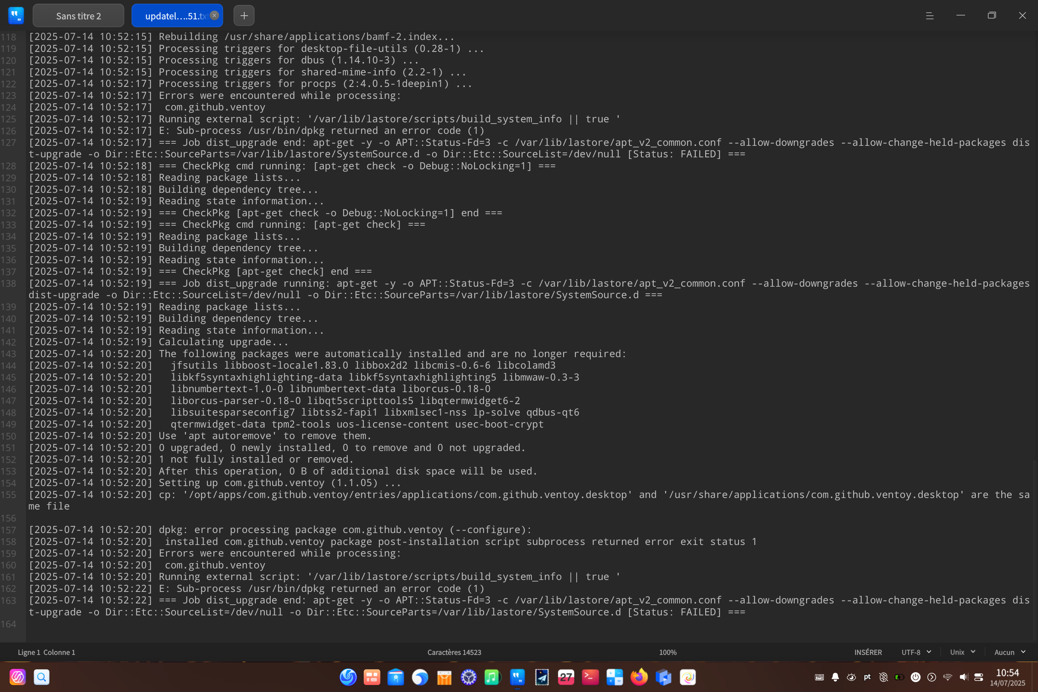1038x692 pixels.
Task: Click the INSÉRER mode indicator
Action: click(x=867, y=652)
